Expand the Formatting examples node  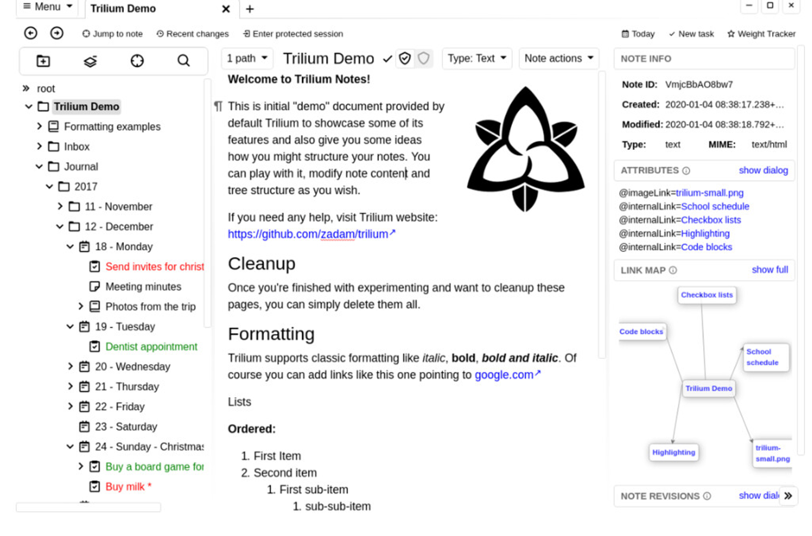pos(39,126)
